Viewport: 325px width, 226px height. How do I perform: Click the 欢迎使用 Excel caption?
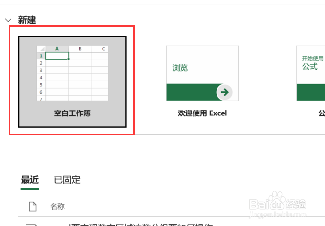click(x=203, y=113)
